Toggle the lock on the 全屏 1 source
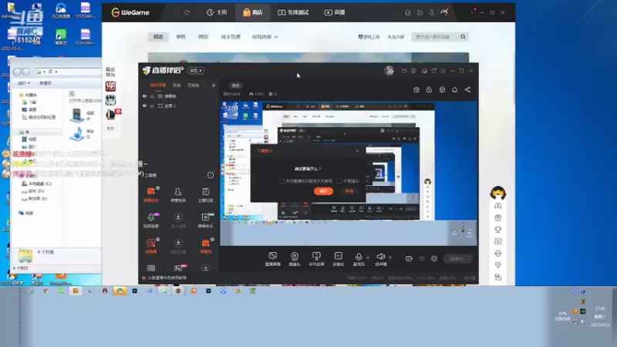The image size is (617, 347). (x=152, y=106)
